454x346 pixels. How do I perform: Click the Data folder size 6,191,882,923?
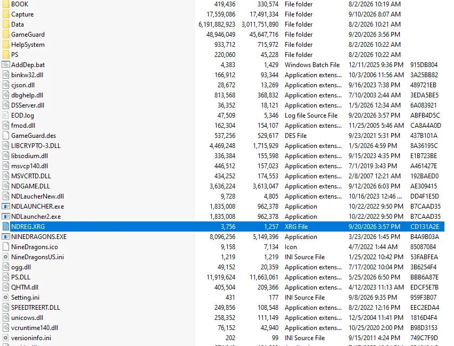[x=217, y=24]
